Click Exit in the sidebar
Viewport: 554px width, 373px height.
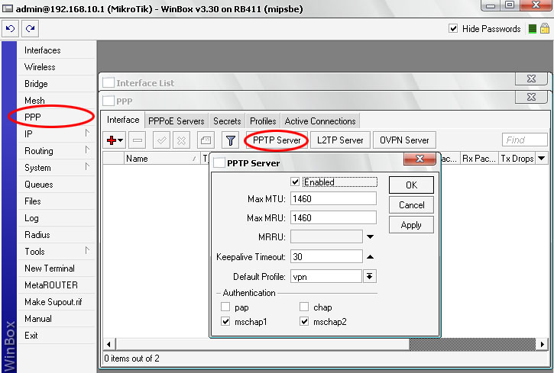(57, 336)
